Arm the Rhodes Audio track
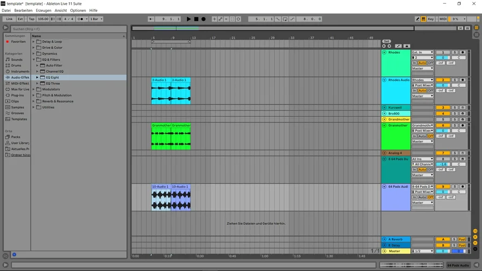 click(x=462, y=80)
